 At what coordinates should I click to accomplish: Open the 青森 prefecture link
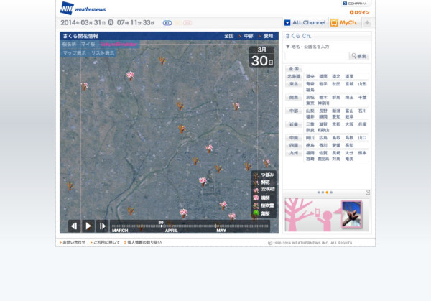click(x=310, y=84)
